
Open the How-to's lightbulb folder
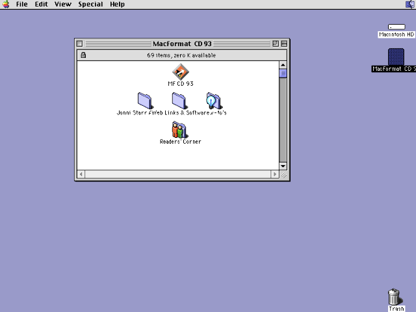coord(213,101)
